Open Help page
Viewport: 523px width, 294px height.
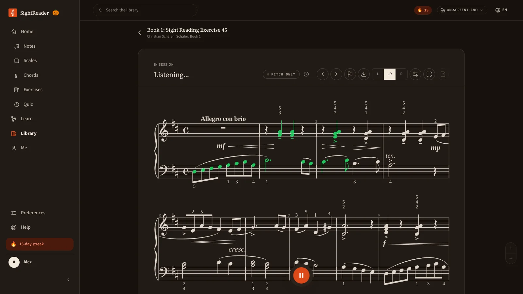coord(40,227)
